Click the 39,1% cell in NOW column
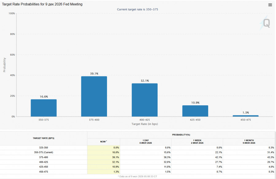The height and width of the screenshot is (179, 276). (x=104, y=157)
